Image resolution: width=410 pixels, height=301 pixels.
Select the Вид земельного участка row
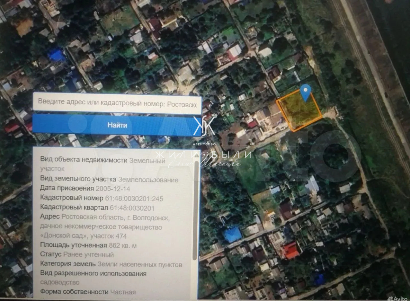tap(109, 180)
